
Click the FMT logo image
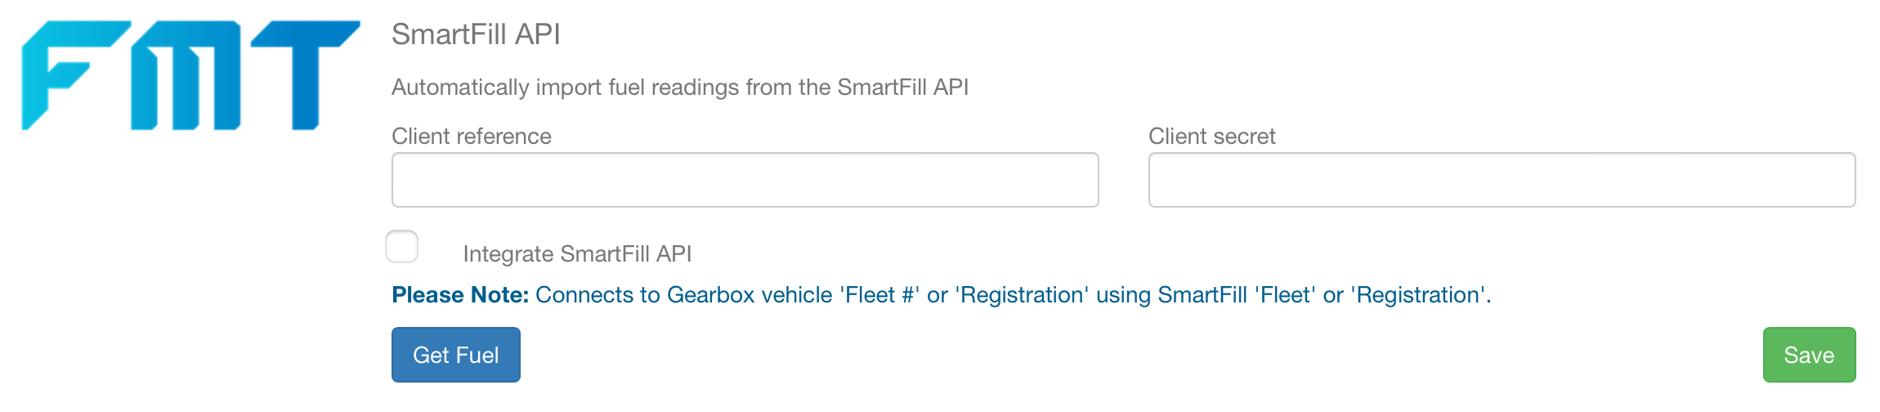click(x=190, y=75)
